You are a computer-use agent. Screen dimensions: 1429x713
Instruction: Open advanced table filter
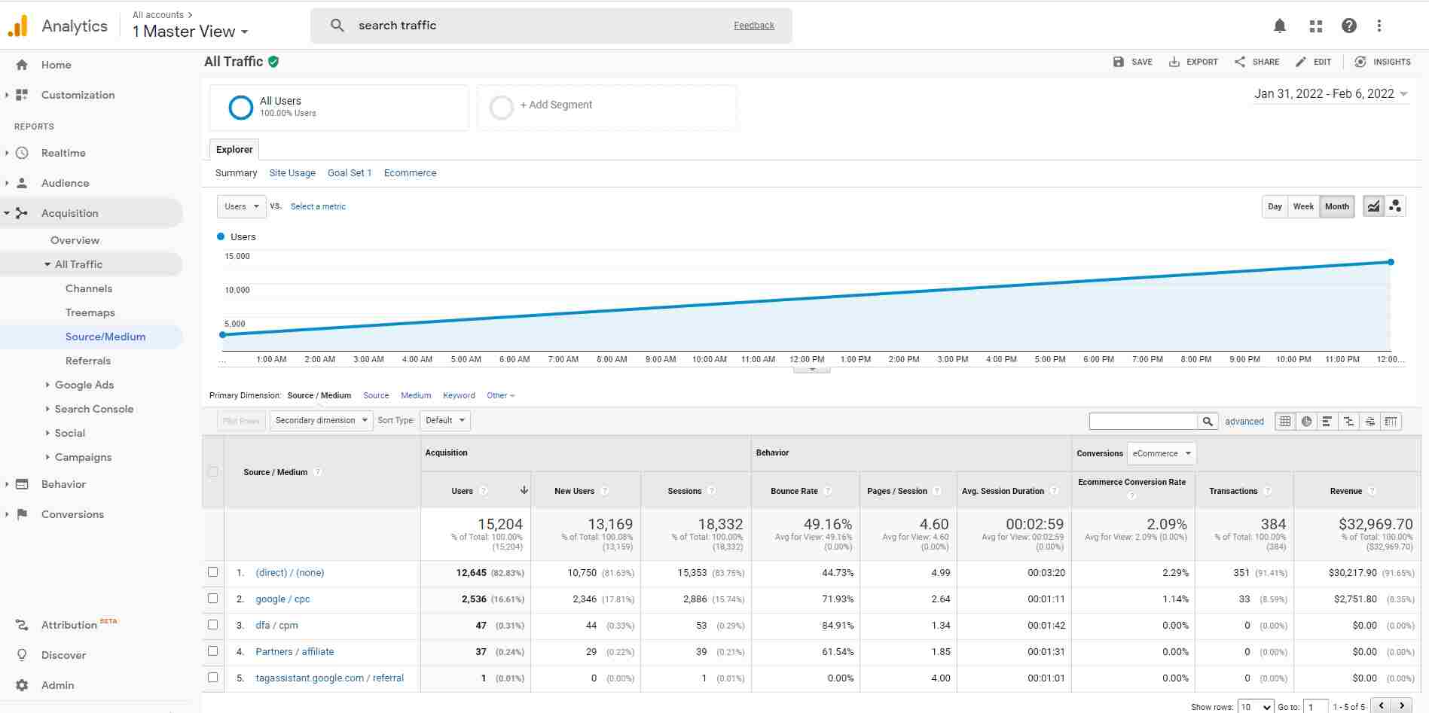point(1244,421)
